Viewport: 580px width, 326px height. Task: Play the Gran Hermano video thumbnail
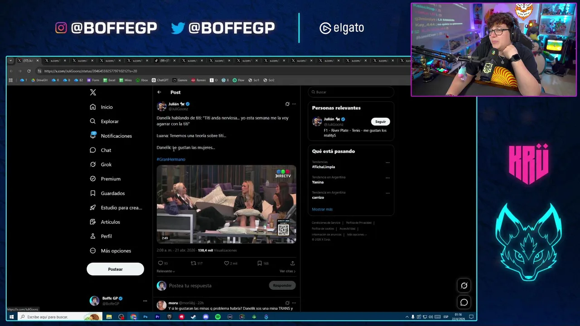[227, 205]
